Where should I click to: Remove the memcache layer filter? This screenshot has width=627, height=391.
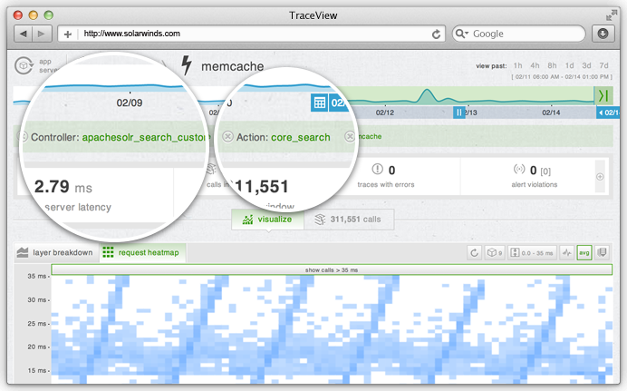[350, 136]
